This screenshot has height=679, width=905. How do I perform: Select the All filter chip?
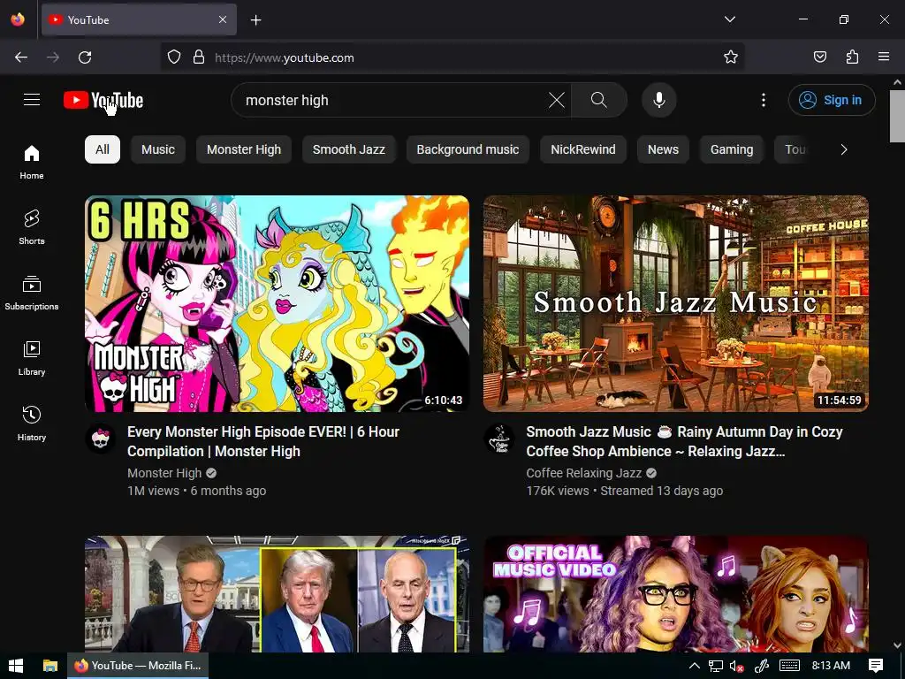tap(103, 149)
